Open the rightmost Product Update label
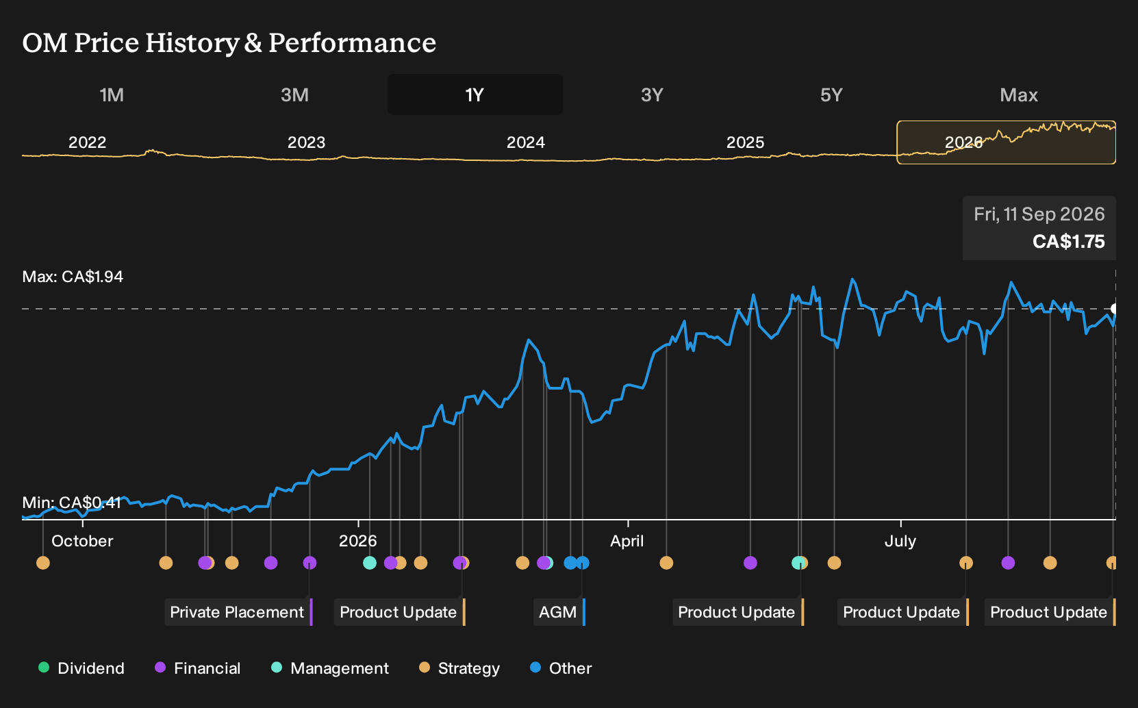This screenshot has width=1138, height=708. [1050, 612]
